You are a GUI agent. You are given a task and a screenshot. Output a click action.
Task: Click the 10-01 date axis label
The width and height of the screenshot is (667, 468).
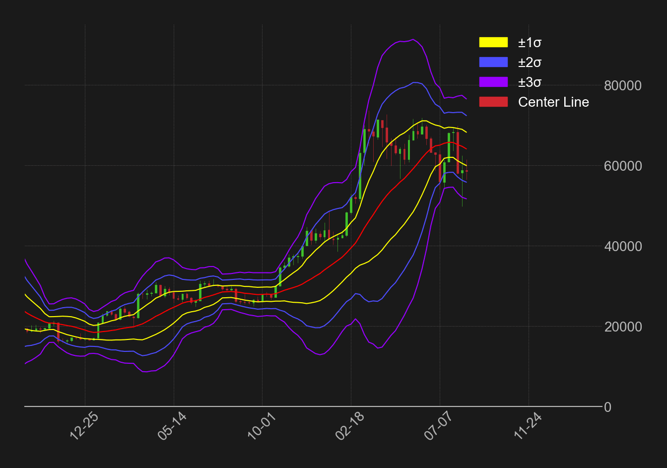[x=262, y=427]
